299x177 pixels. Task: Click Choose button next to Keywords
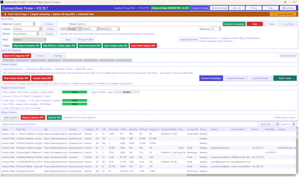[x=49, y=24]
